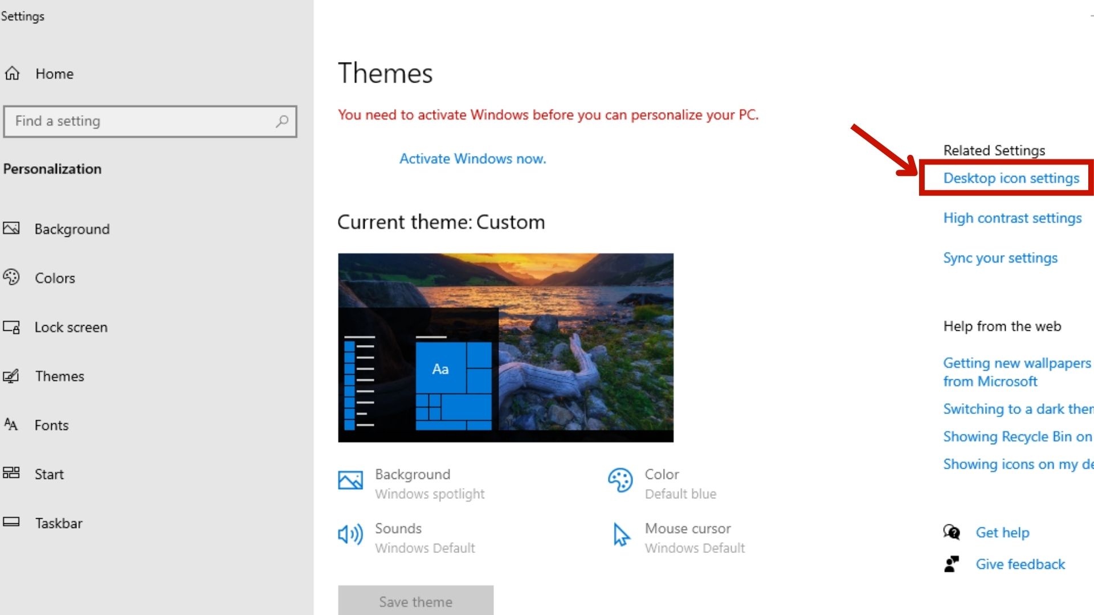Open High contrast settings link
The height and width of the screenshot is (615, 1094).
[x=1012, y=218]
